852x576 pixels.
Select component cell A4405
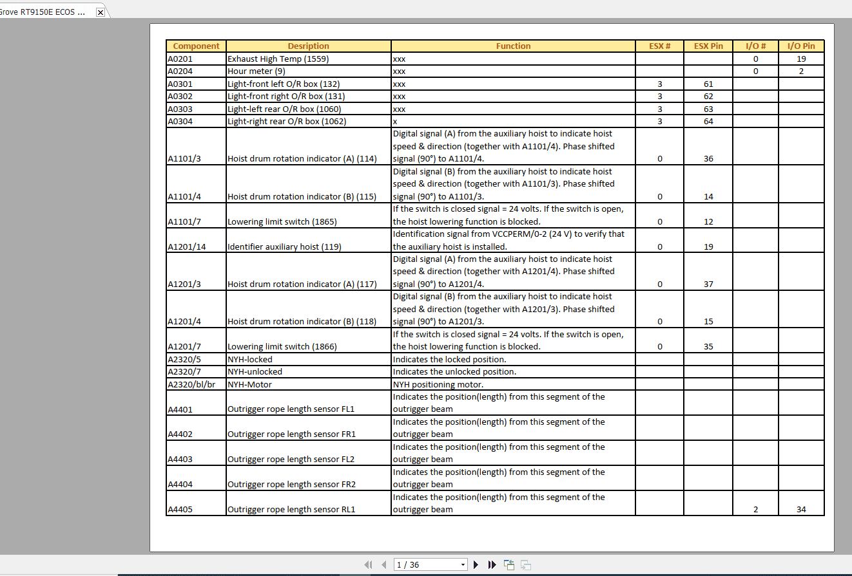coord(196,503)
